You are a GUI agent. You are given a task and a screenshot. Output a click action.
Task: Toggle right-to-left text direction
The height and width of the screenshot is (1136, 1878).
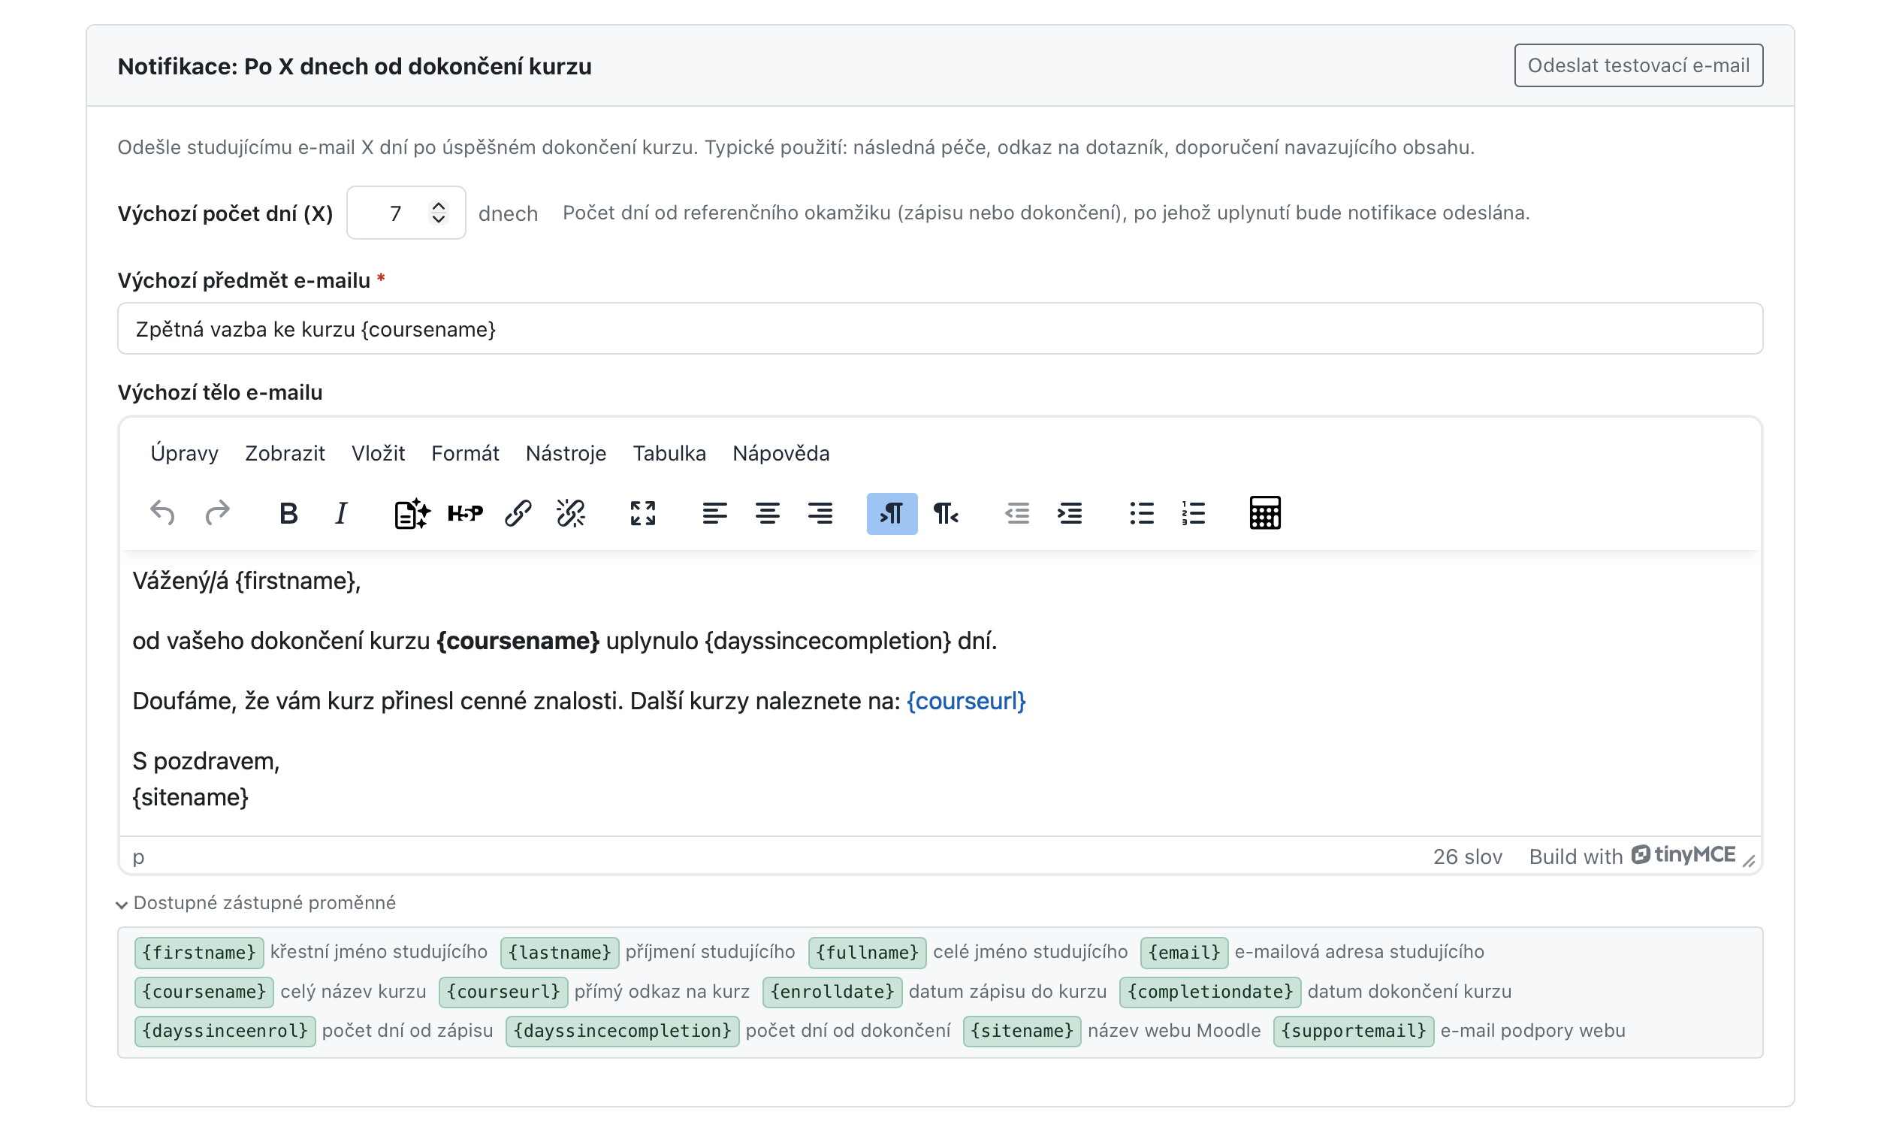945,514
